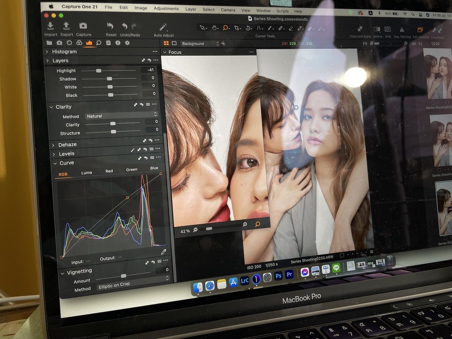Open the Library folder tool tab
This screenshot has width=452, height=339.
(49, 43)
